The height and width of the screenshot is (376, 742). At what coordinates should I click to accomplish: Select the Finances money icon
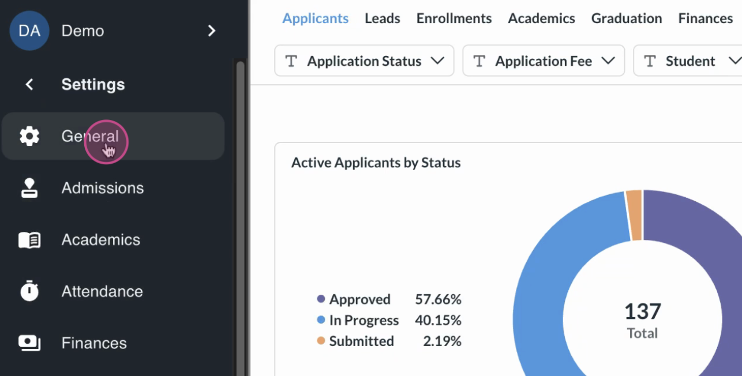[29, 343]
